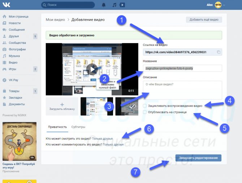Click the film icon beside Видео
The width and height of the screenshot is (242, 183).
point(4,63)
